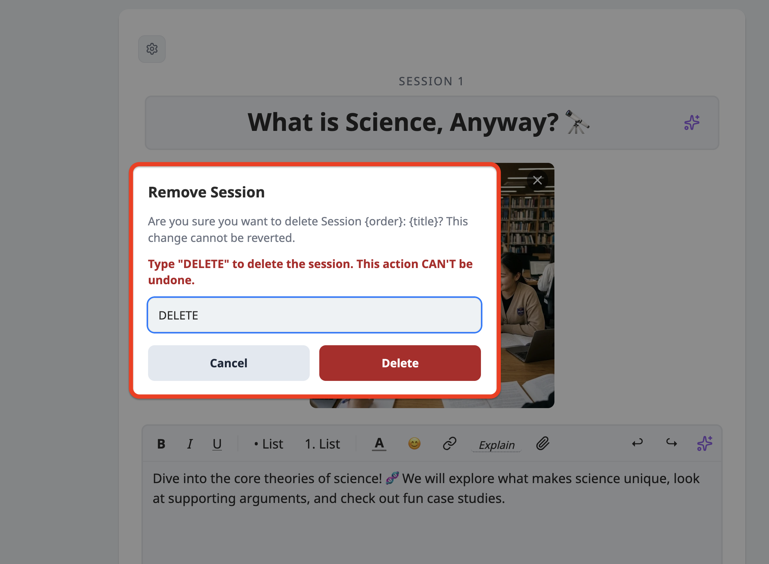The width and height of the screenshot is (769, 564).
Task: Undo the last edit
Action: tap(637, 443)
